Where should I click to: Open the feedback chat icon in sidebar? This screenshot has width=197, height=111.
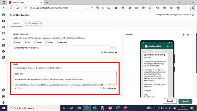click(4, 97)
